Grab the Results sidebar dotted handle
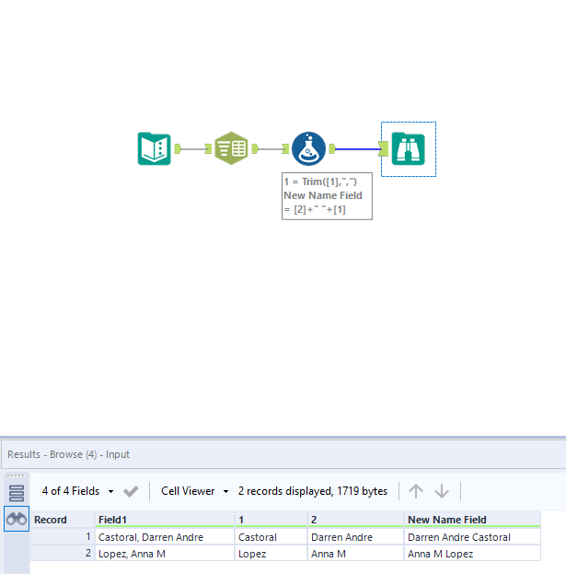The height and width of the screenshot is (574, 566). pos(16,475)
